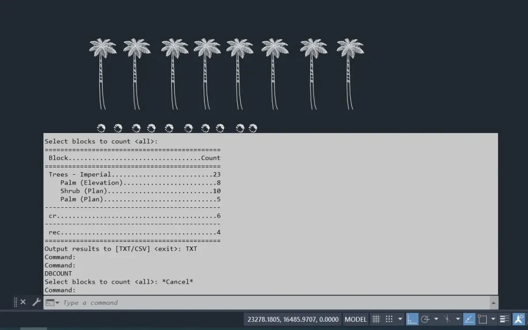
Task: Click the 'Trees - Imperial' count row
Action: point(135,174)
